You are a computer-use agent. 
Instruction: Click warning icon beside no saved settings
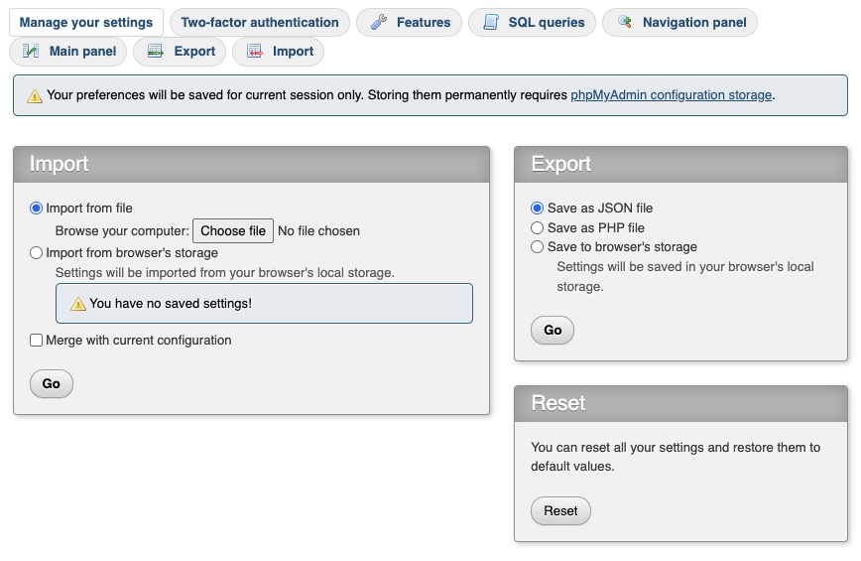coord(78,304)
